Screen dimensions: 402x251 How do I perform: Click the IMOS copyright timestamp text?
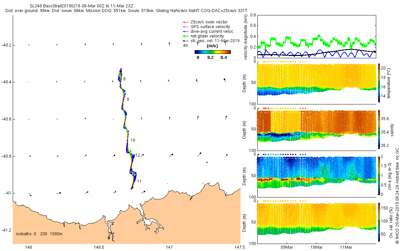397,195
